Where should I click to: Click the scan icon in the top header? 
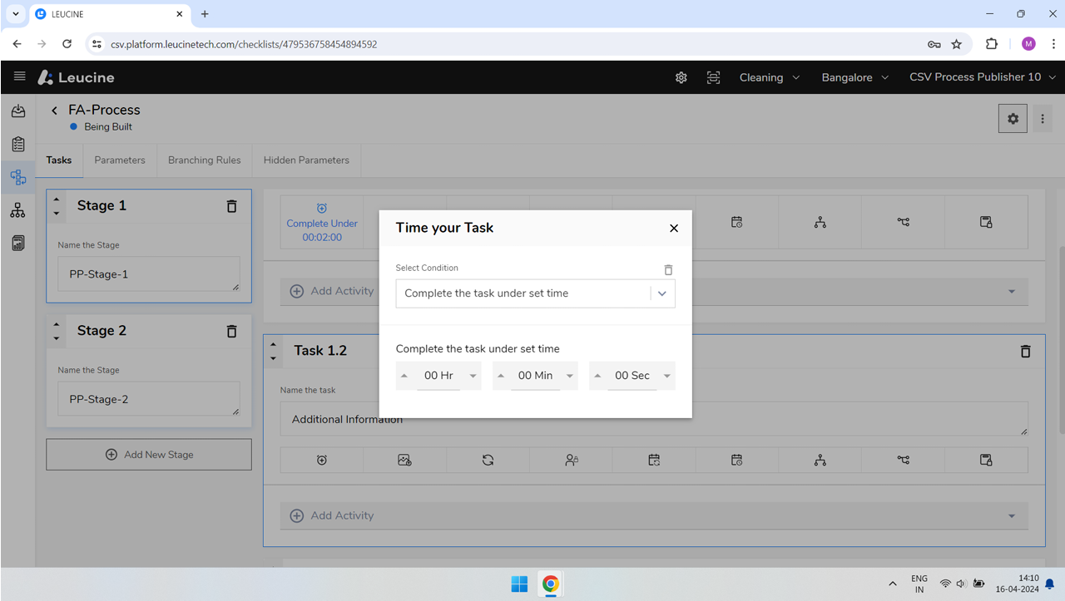coord(714,77)
